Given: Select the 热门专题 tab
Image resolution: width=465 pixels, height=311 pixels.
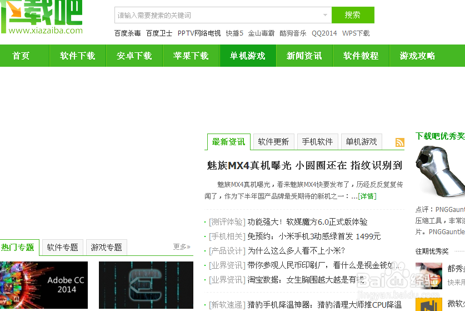Looking at the screenshot, I should (x=18, y=248).
